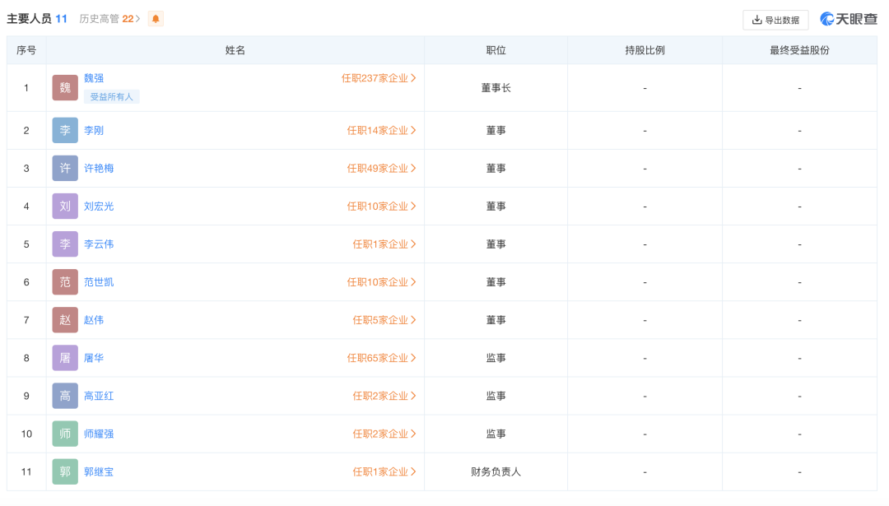This screenshot has height=506, width=889.
Task: Click the orange notification bell icon
Action: [156, 19]
